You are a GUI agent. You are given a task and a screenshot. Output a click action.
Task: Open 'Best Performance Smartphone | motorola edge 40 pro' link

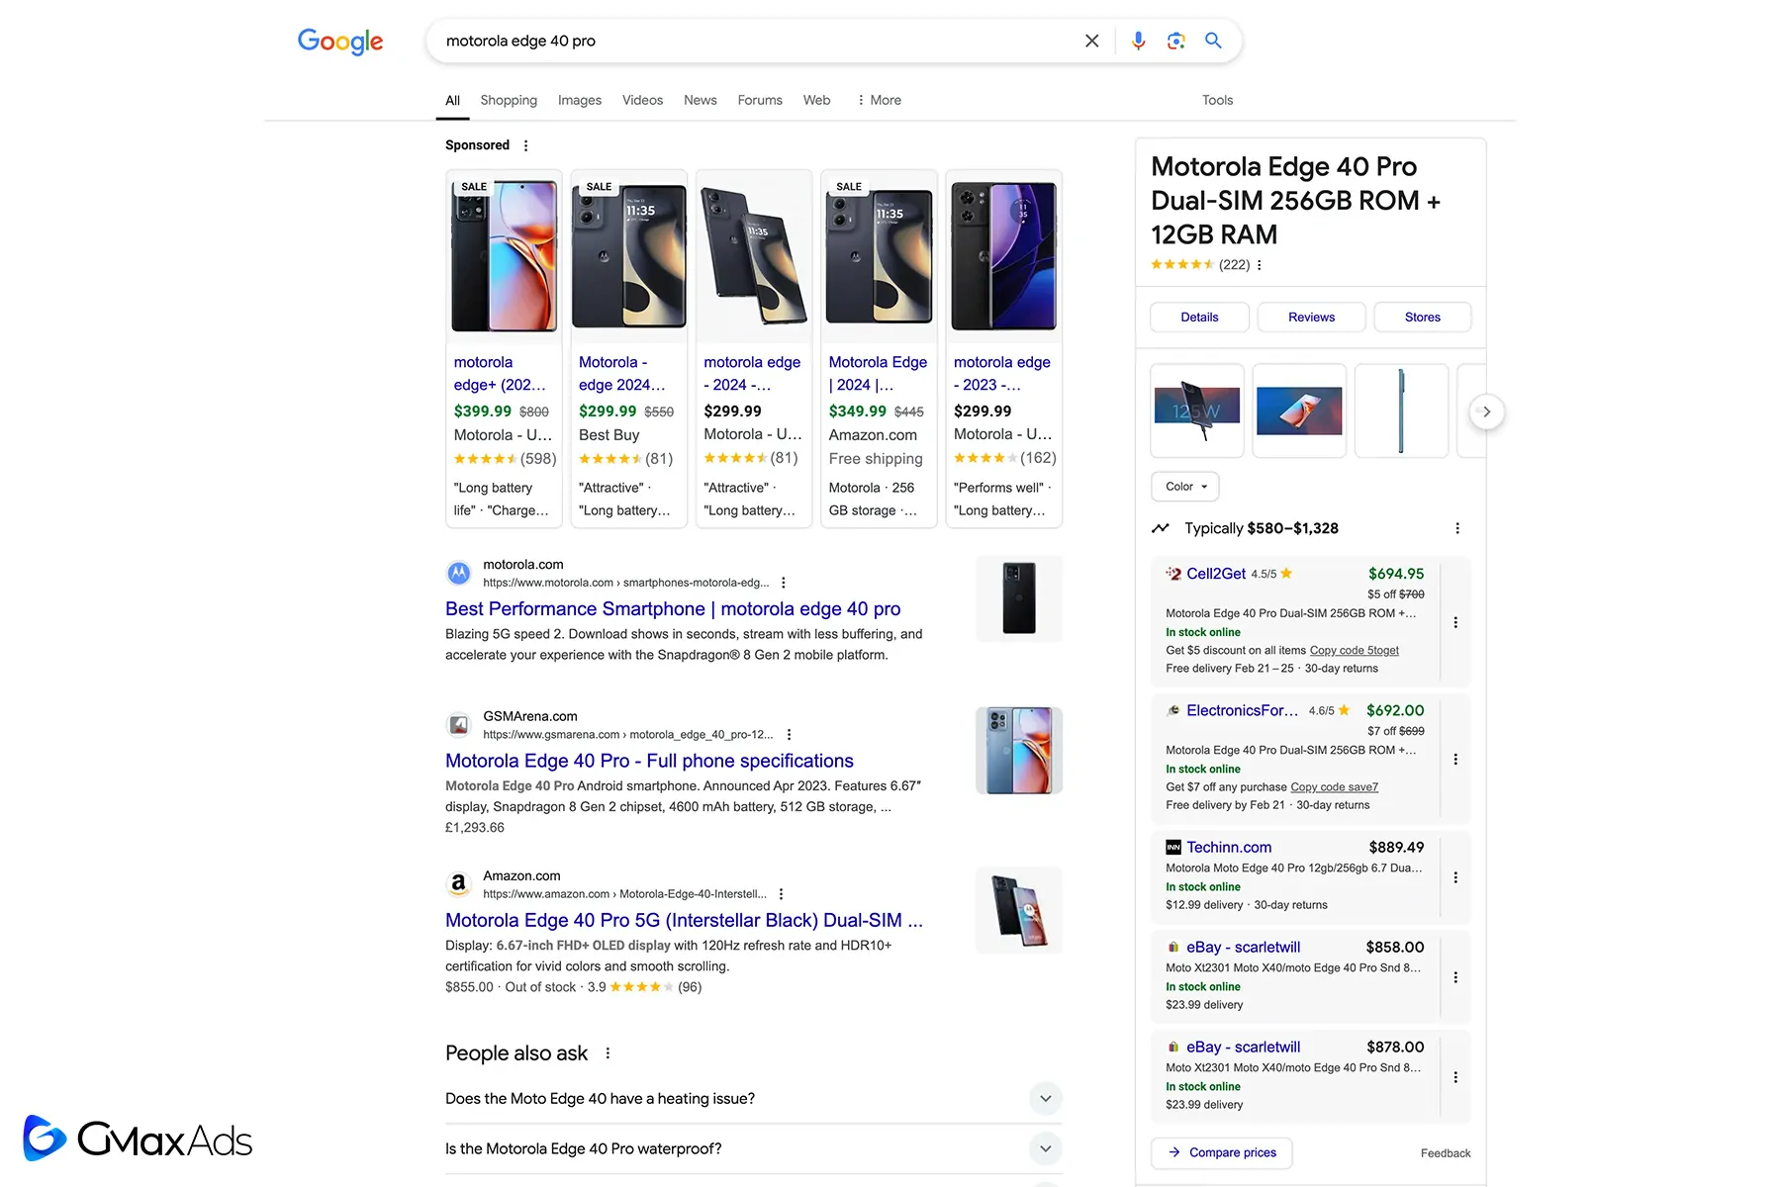[673, 609]
